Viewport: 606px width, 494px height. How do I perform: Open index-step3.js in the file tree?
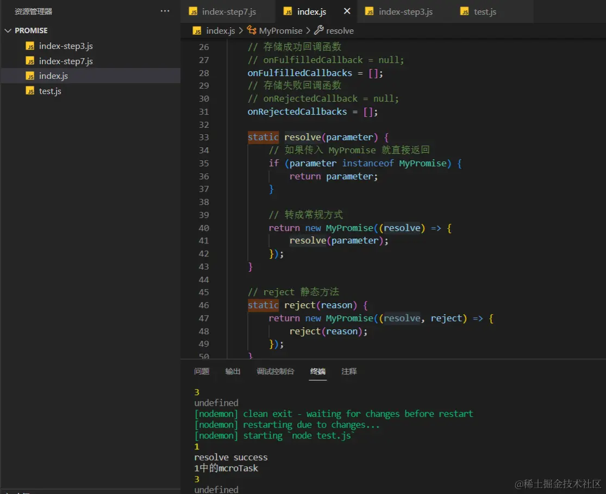tap(66, 46)
